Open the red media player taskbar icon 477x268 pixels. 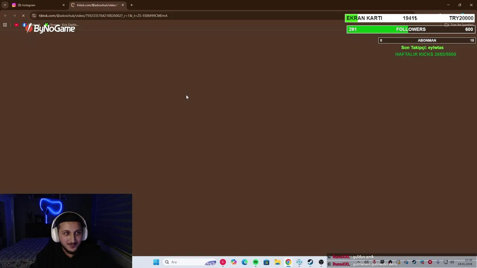(223, 262)
